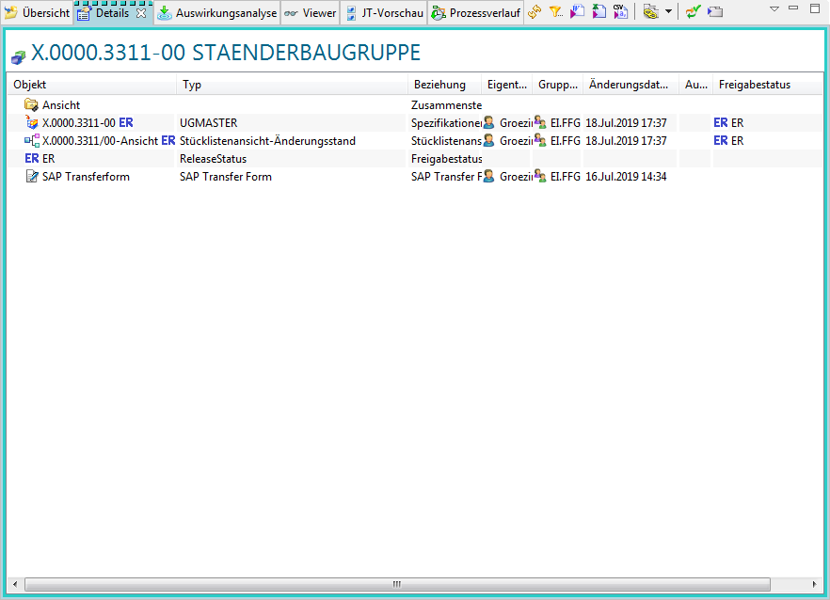Select the Ansicht folder row

pyautogui.click(x=60, y=105)
